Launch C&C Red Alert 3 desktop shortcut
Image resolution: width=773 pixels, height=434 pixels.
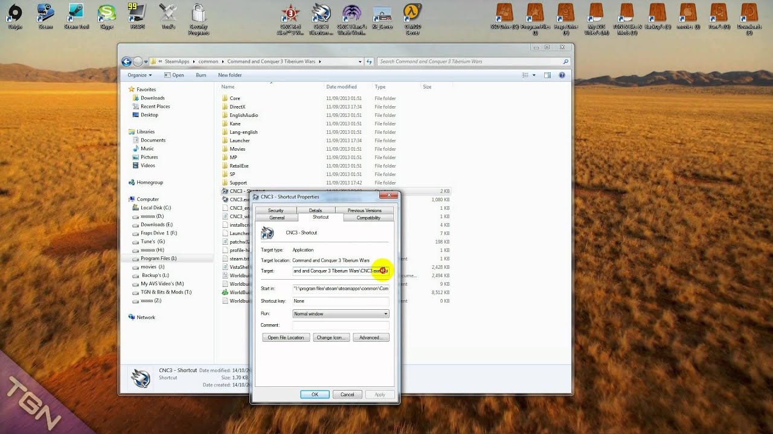[292, 19]
